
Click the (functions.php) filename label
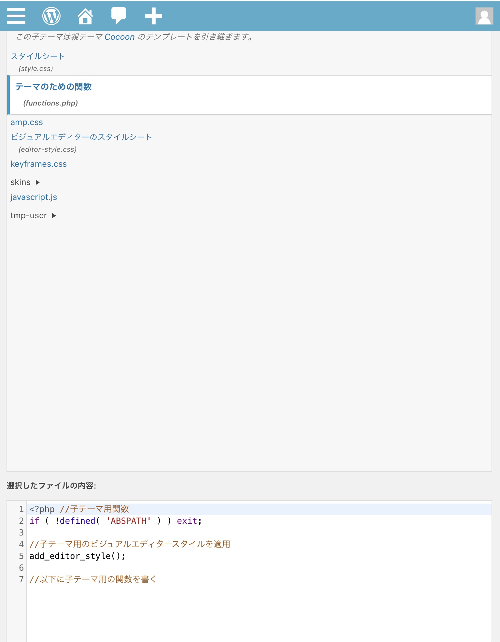50,103
